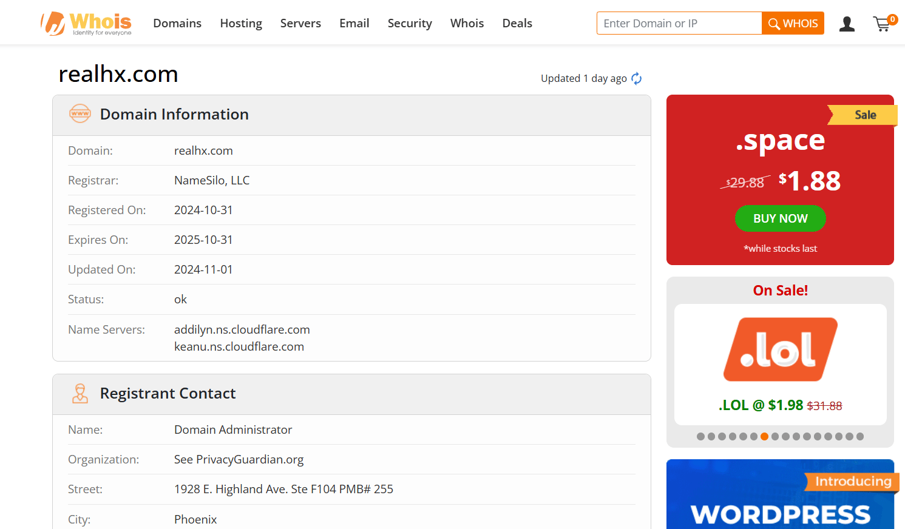Select the highlighted orange carousel dot
The image size is (905, 529).
pyautogui.click(x=764, y=436)
